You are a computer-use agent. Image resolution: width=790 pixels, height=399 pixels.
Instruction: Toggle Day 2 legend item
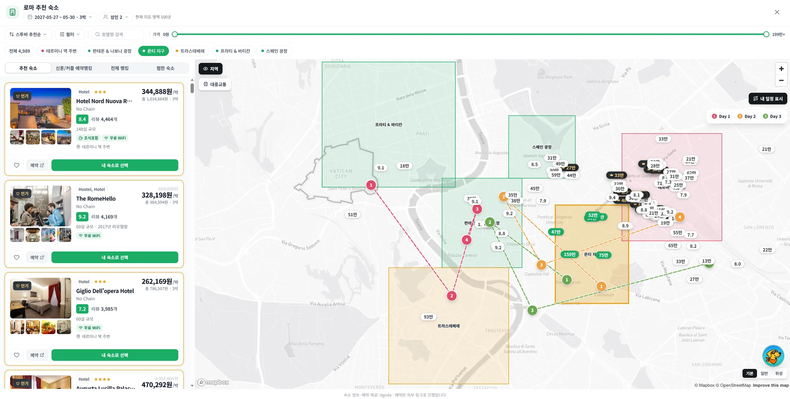tap(747, 116)
